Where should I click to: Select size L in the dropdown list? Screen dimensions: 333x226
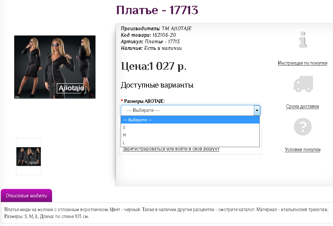click(x=190, y=143)
